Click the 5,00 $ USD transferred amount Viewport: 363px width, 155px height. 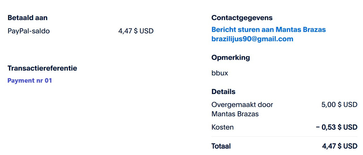(339, 105)
